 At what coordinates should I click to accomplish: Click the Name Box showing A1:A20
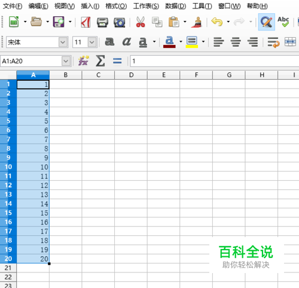tap(31, 61)
